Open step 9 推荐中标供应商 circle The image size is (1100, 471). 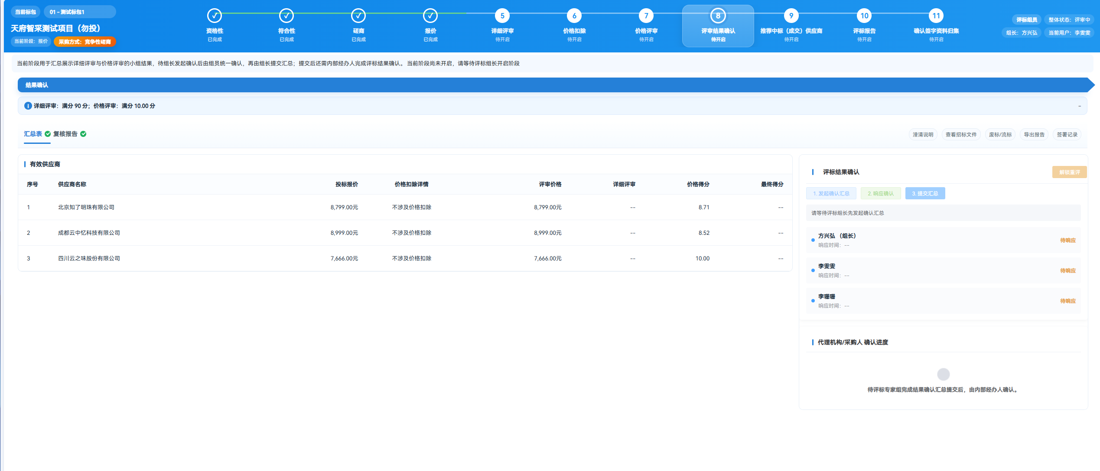pyautogui.click(x=791, y=16)
